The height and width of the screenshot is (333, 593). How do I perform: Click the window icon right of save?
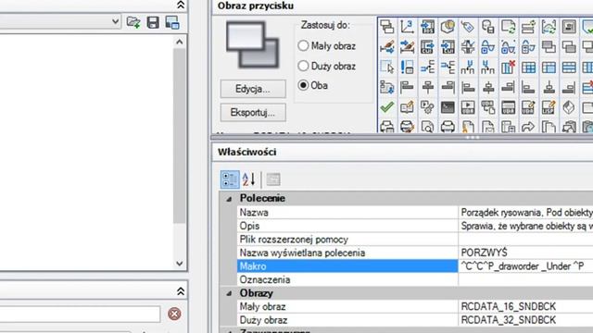pos(172,22)
